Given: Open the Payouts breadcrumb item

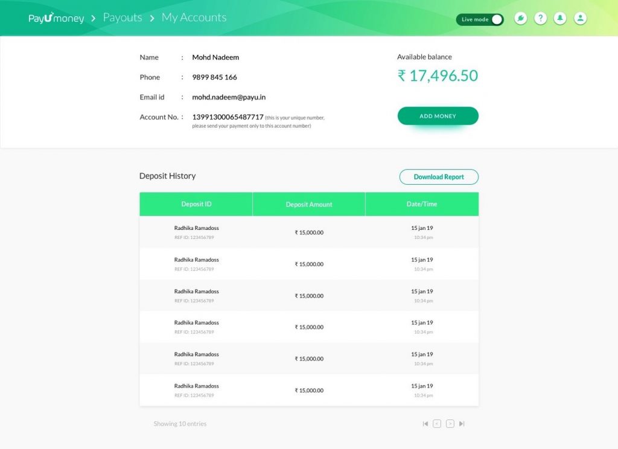Looking at the screenshot, I should pos(123,18).
